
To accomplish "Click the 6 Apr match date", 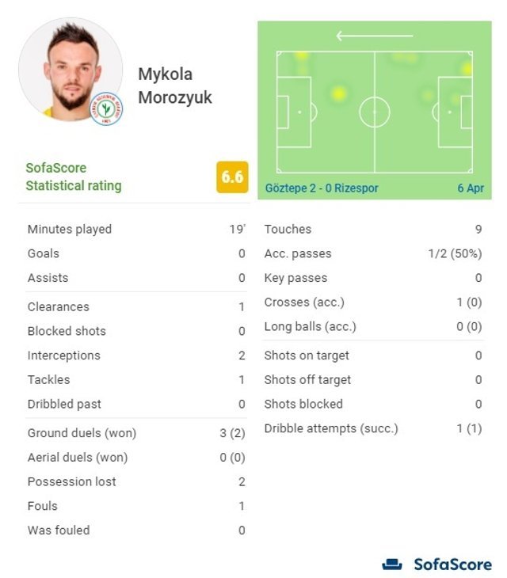I will point(470,188).
